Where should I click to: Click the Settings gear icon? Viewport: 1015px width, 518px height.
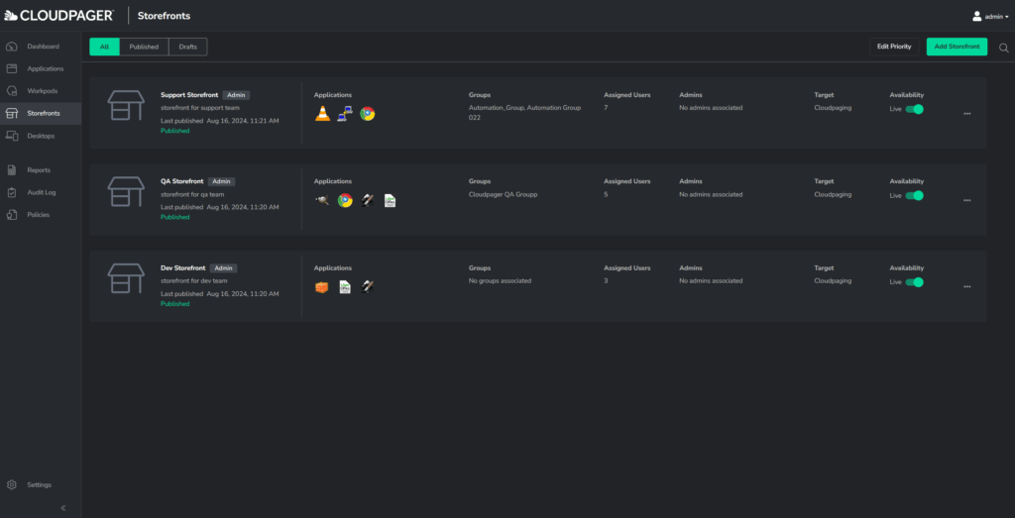pos(11,485)
